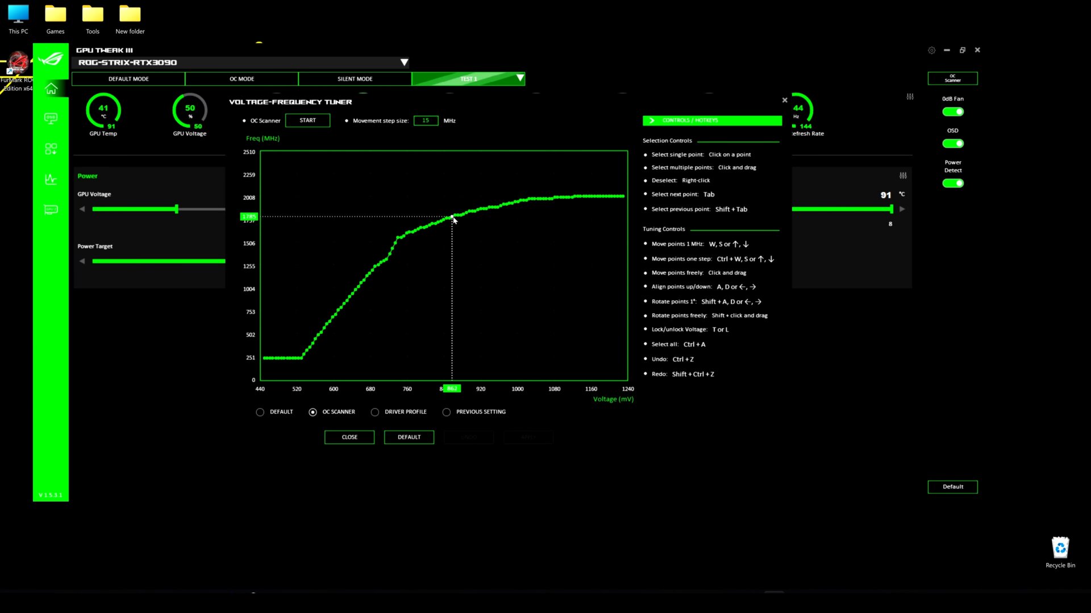Click CLOSE in the Voltage-Frequency Tuner

click(349, 437)
